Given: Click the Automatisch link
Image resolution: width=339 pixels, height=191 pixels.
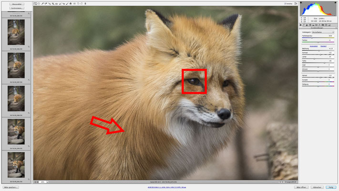Looking at the screenshot, I should pyautogui.click(x=313, y=46).
